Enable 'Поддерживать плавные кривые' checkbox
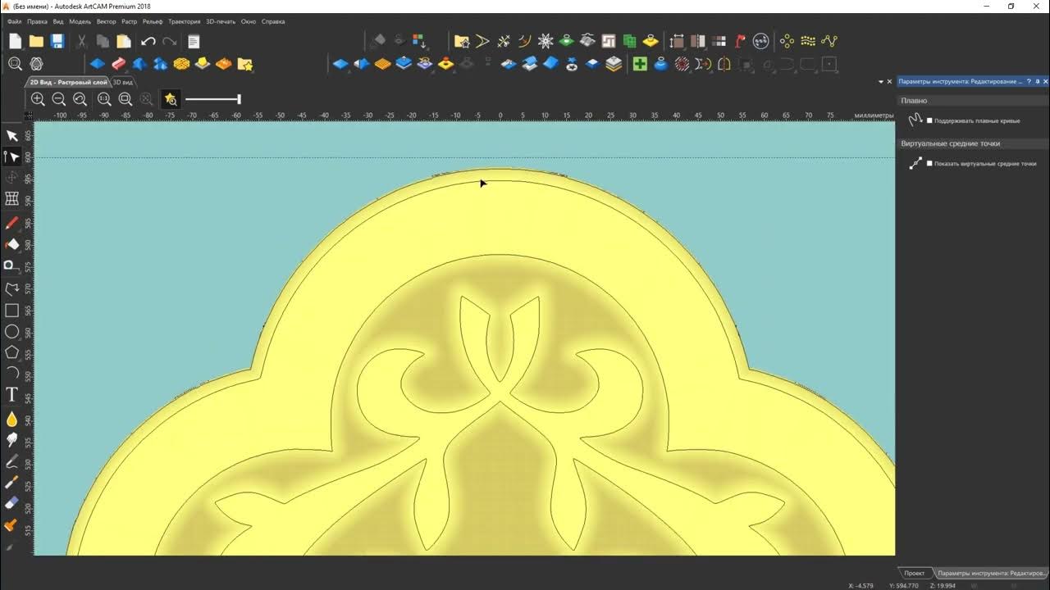The width and height of the screenshot is (1050, 590). [x=929, y=120]
